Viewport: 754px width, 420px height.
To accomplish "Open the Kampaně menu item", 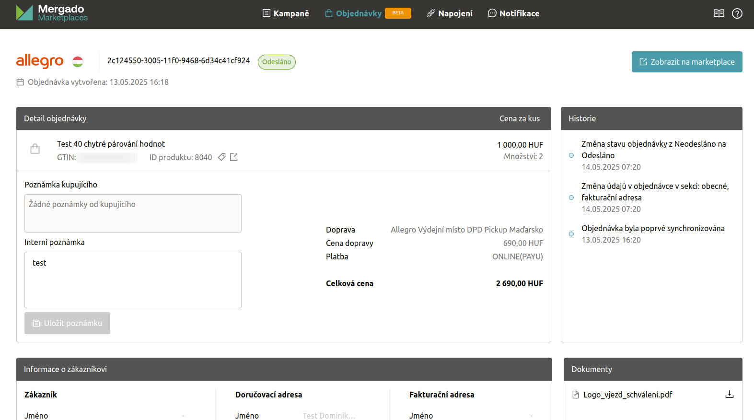I will pos(286,13).
